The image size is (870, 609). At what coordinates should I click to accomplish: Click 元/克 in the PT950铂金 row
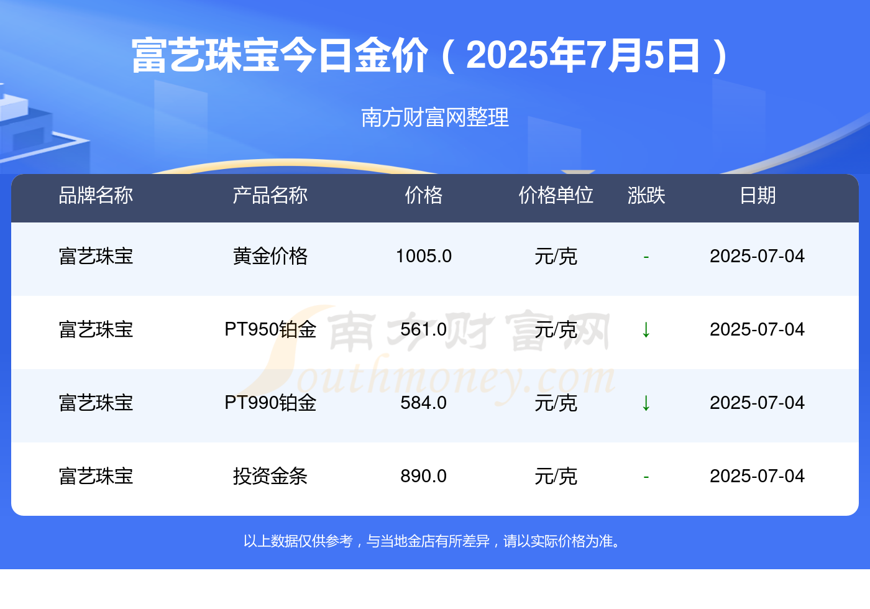(x=556, y=329)
